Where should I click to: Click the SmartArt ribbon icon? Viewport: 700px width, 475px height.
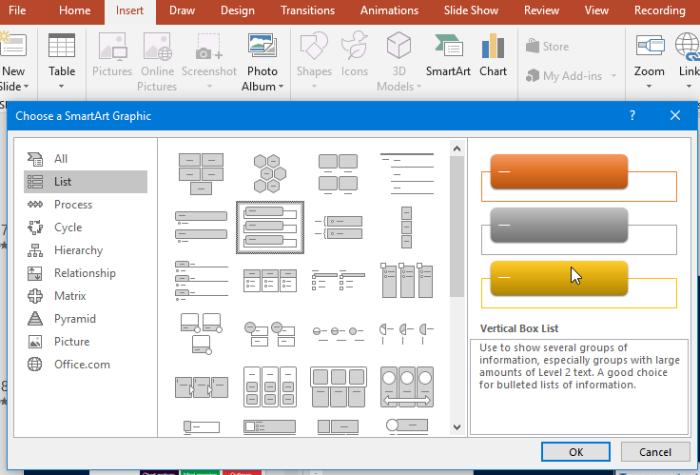(x=448, y=55)
